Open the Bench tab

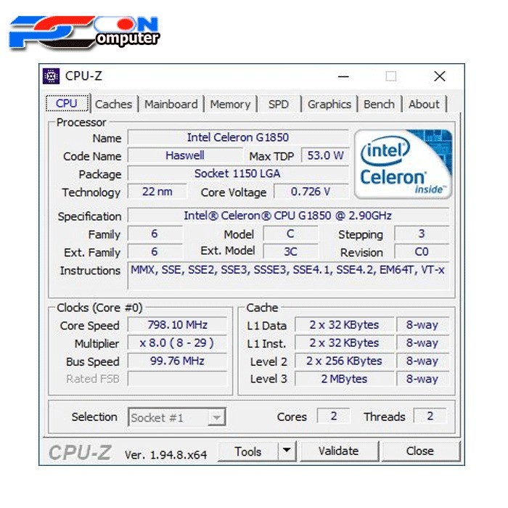click(x=379, y=104)
